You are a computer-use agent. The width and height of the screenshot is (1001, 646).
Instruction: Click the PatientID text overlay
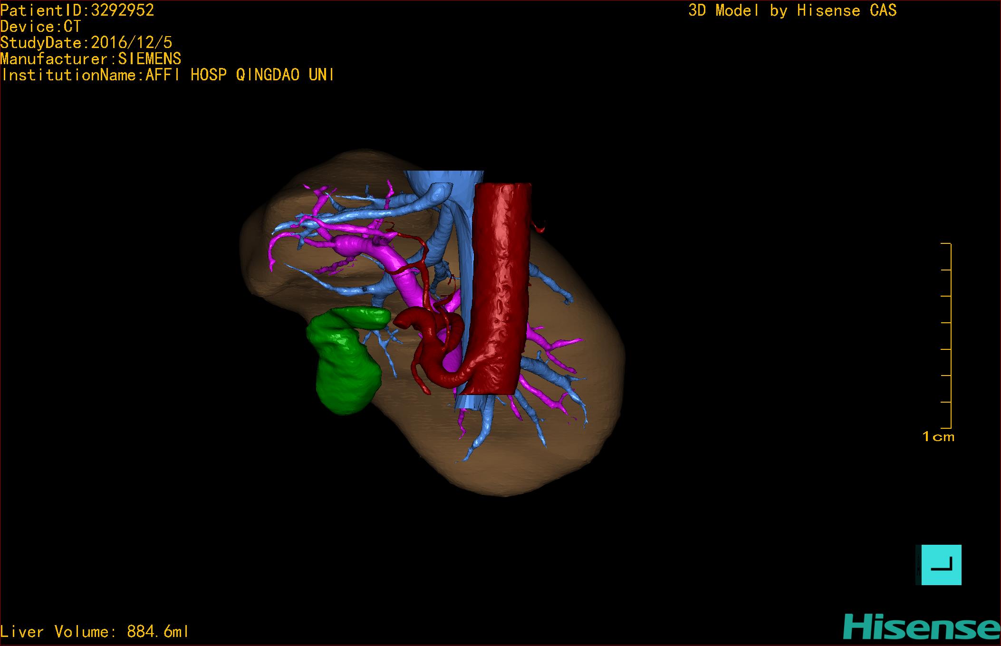pos(77,10)
